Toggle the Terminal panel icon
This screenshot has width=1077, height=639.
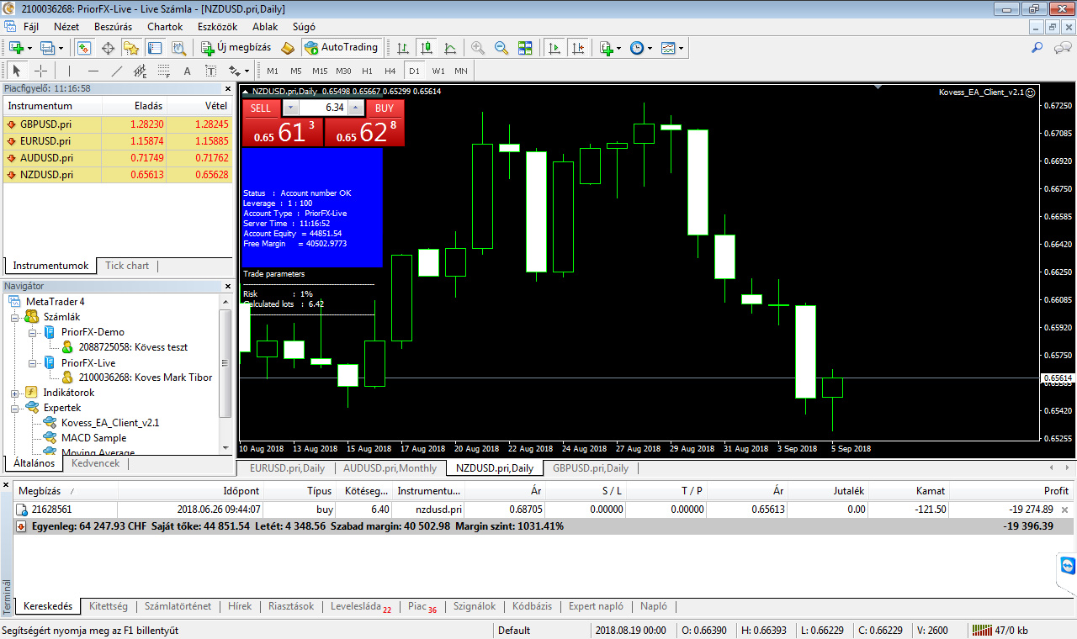[x=154, y=48]
